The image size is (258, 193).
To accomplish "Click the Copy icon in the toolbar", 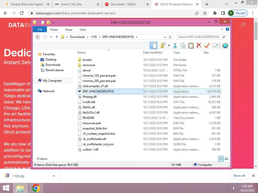I will coord(183,46).
